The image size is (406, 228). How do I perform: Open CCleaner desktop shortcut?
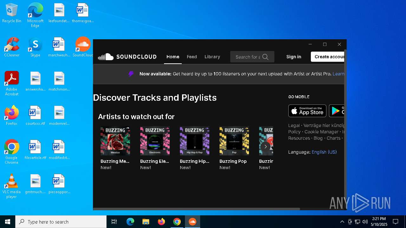12,47
